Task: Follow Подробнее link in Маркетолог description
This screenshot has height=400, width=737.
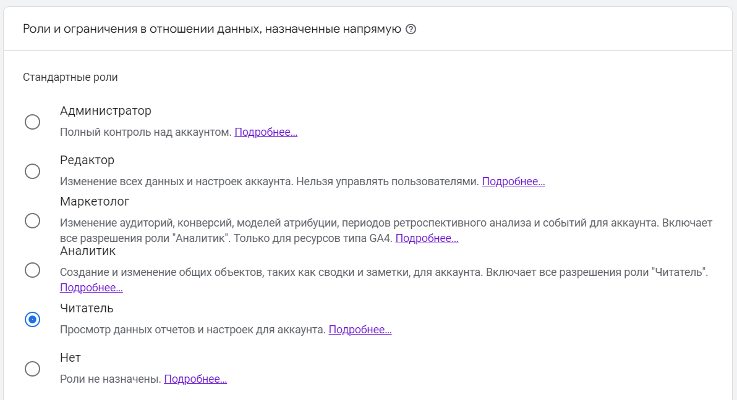Action: point(427,238)
